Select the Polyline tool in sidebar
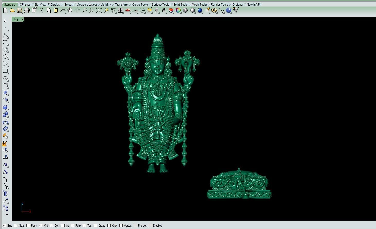 5,35
